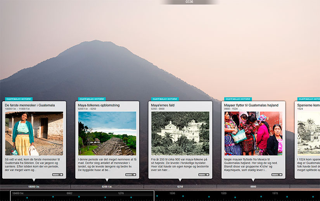320x201 pixels.
Task: Click date range '18000 f.kr. - 11000 f.kr.'
Action: click(17, 109)
